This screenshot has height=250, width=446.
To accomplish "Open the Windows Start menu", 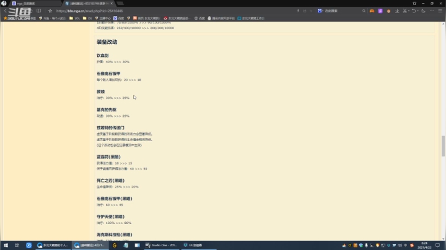I will [x=6, y=245].
